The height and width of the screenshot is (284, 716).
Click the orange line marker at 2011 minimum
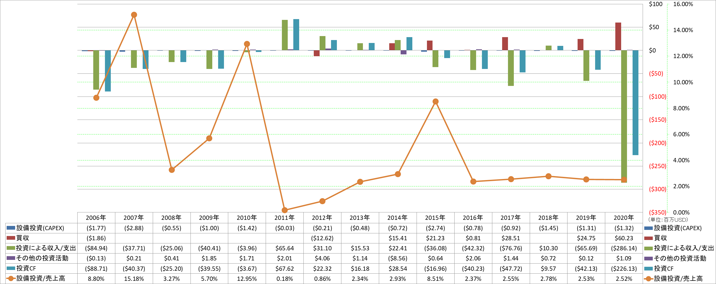[285, 210]
